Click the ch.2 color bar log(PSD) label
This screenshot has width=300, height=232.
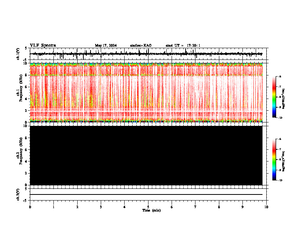point(284,161)
